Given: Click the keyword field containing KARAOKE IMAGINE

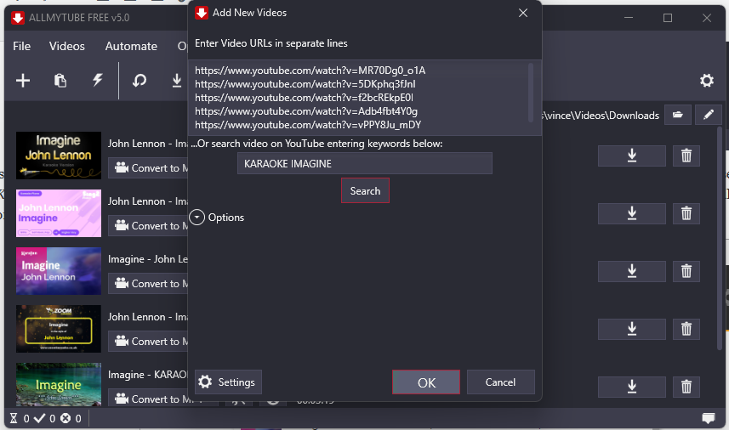Looking at the screenshot, I should [364, 163].
